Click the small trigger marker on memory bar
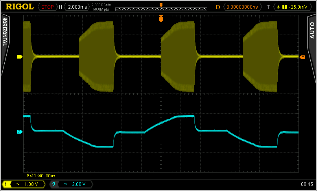The image size is (317, 191). (x=161, y=5)
